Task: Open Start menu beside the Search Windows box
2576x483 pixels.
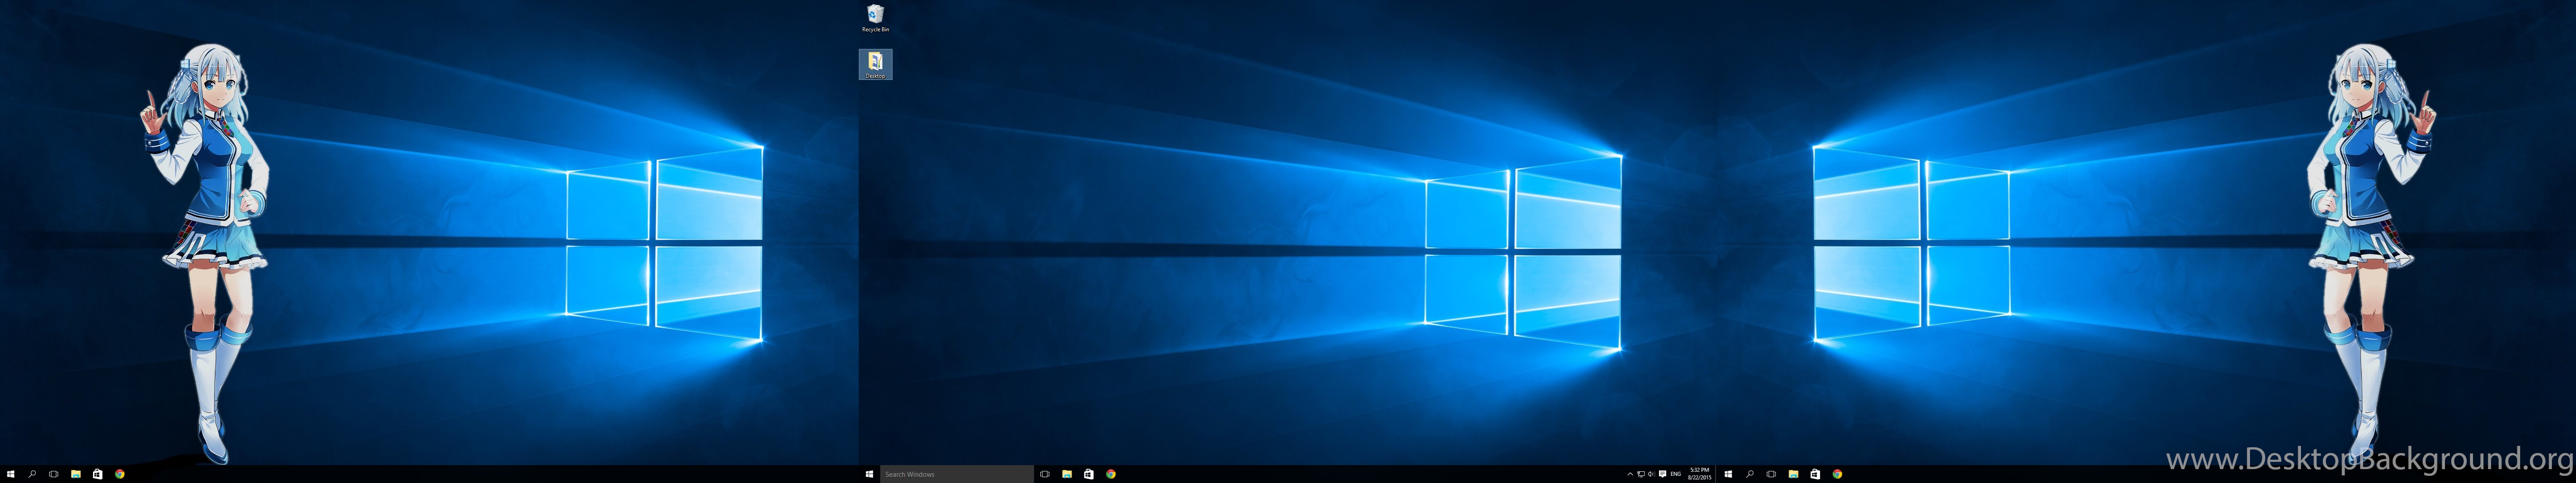Action: point(869,474)
